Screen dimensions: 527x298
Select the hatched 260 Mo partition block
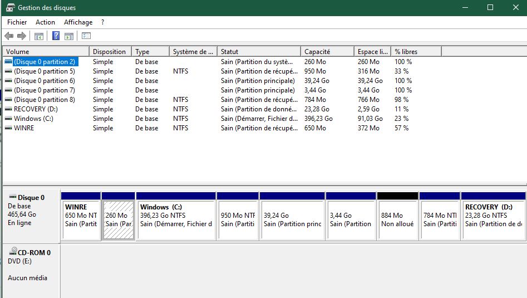coord(119,216)
